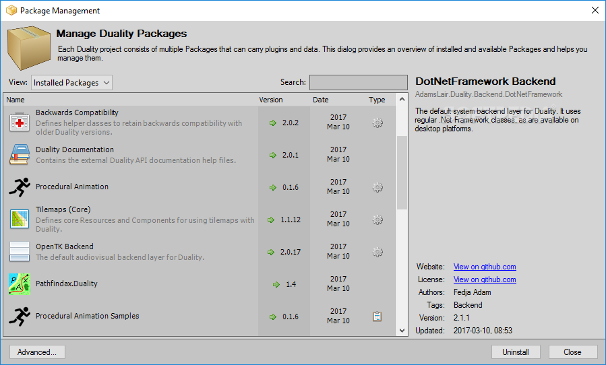Select the Duality Documentation package name
Viewport: 606px width, 365px height.
pyautogui.click(x=75, y=150)
